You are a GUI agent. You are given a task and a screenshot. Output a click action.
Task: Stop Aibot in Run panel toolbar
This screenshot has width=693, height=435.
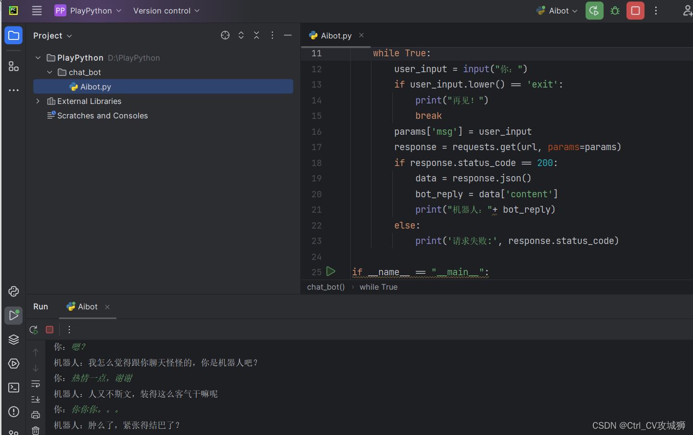[x=50, y=330]
